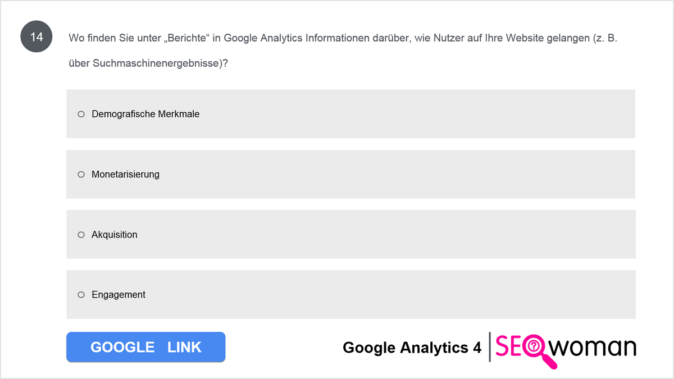Open the blue GOOGLE LINK button
Viewport: 674px width, 379px height.
[x=146, y=347]
